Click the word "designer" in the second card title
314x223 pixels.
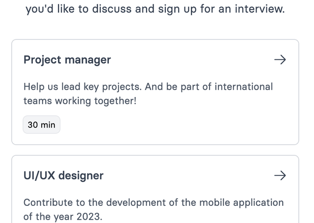click(81, 175)
